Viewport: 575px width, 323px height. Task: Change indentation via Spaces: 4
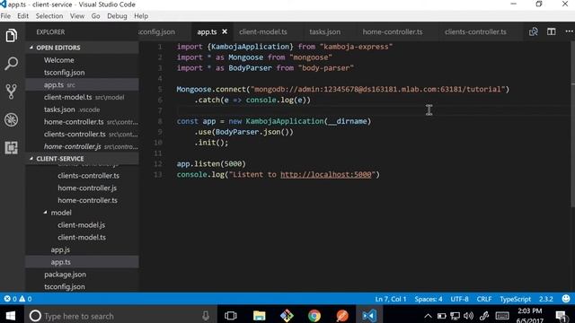pos(429,299)
